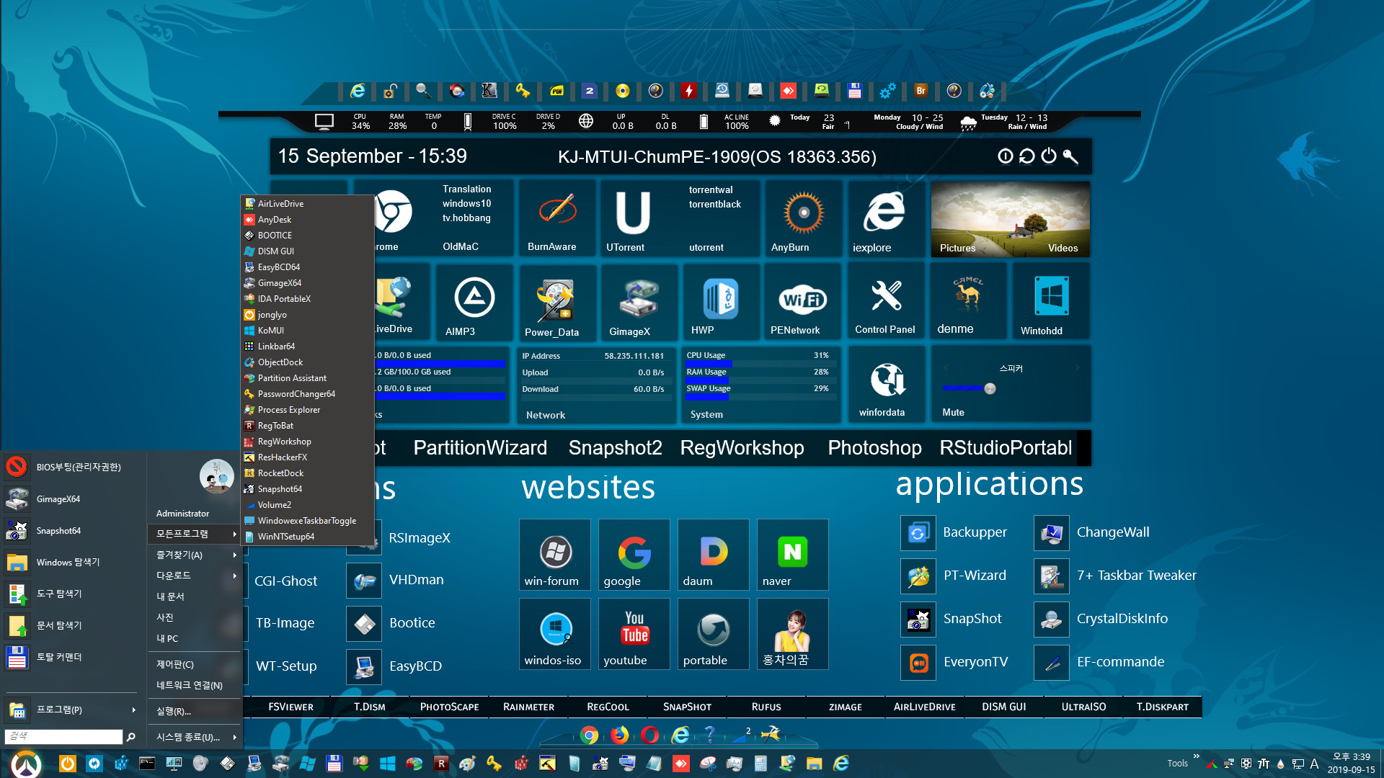1384x778 pixels.
Task: Click ULTRAISO in bottom launcher bar
Action: [1083, 707]
